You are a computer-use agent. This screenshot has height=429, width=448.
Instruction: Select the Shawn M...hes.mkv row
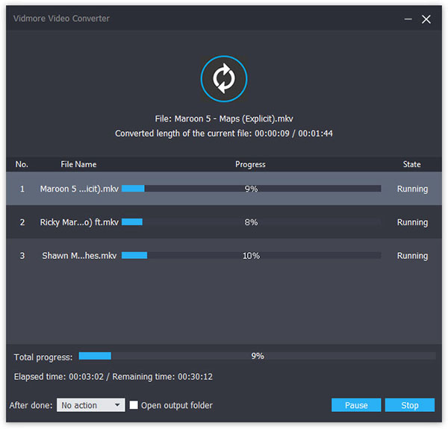click(224, 255)
